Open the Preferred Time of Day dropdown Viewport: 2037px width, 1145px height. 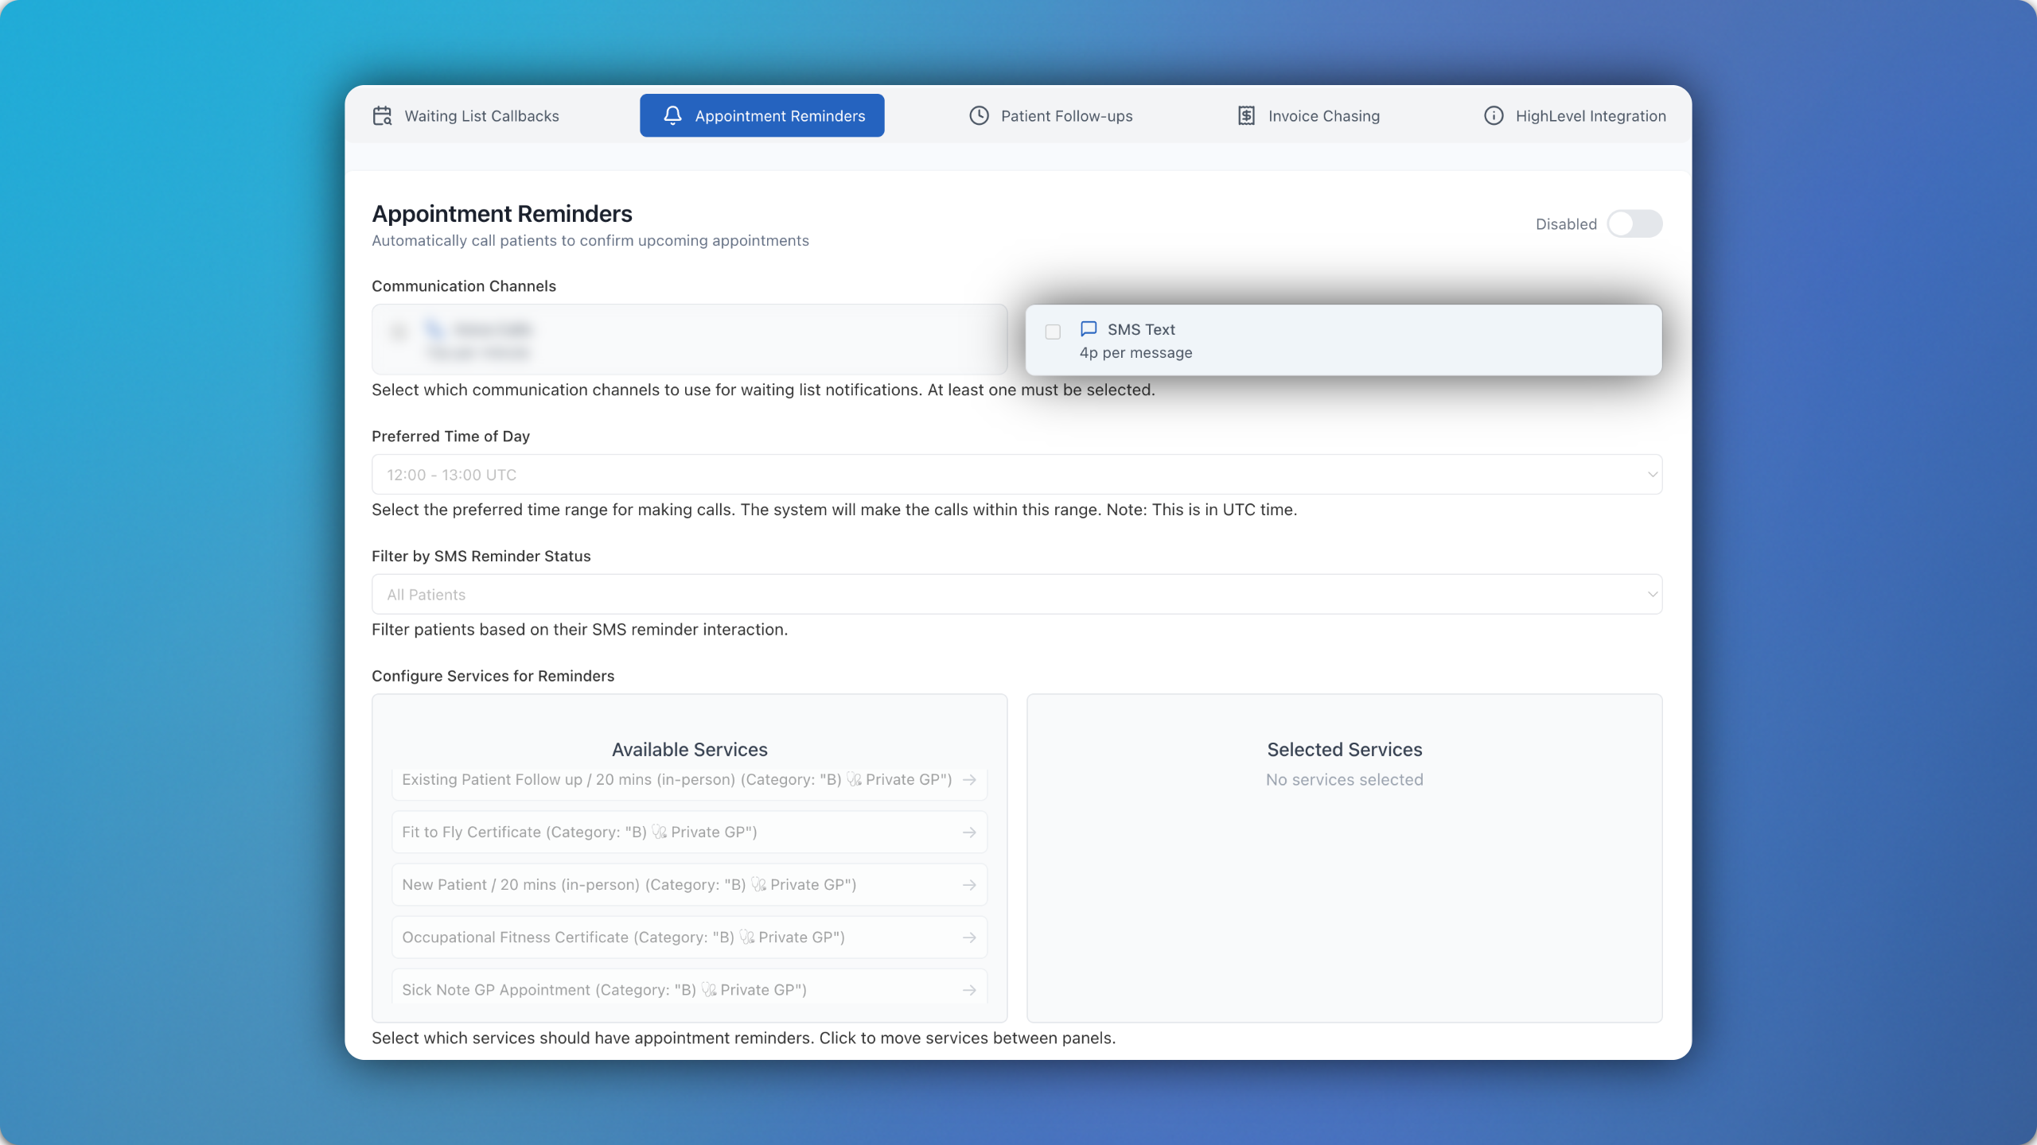[1015, 475]
